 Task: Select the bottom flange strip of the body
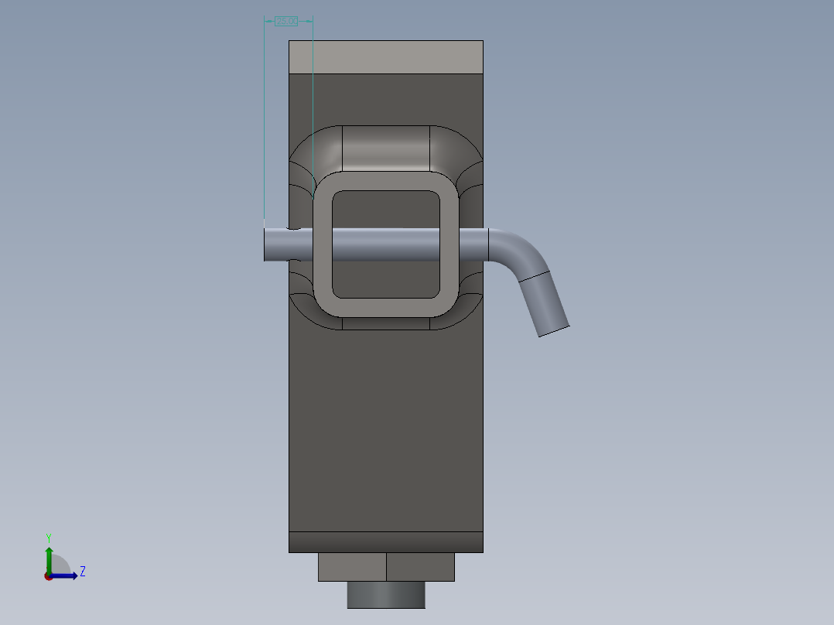point(385,542)
